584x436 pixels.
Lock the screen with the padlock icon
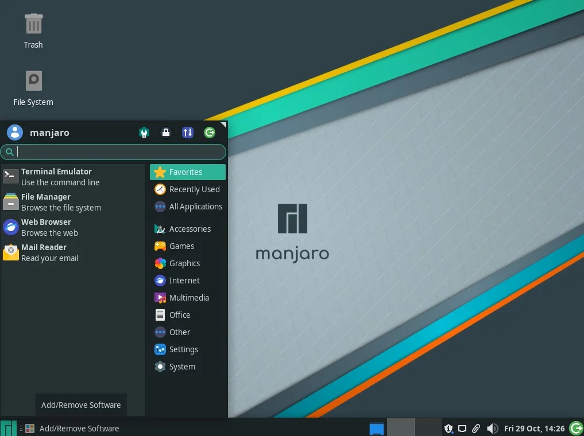[166, 133]
